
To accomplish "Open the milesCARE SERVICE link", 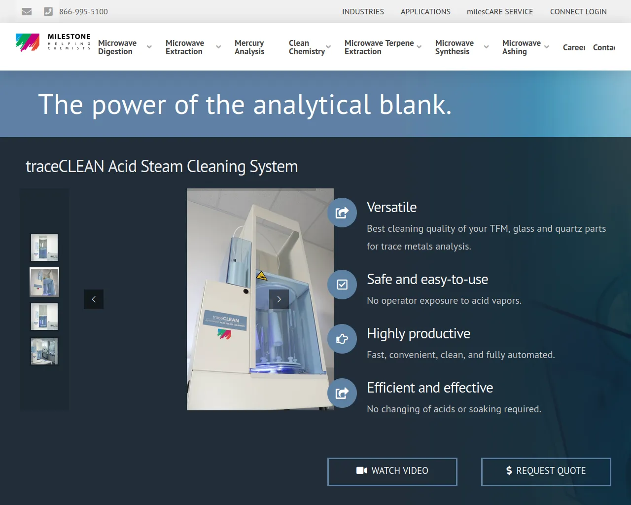I will click(x=500, y=11).
